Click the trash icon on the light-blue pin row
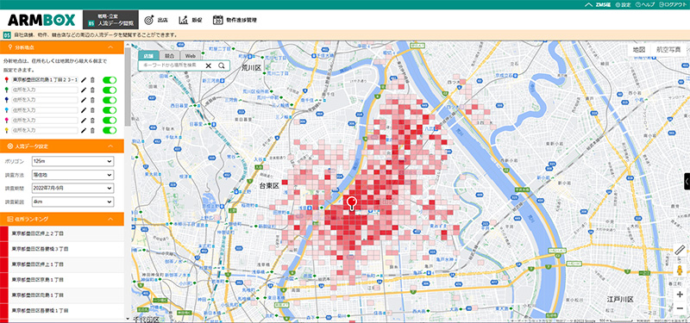690x323 pixels. 92,110
